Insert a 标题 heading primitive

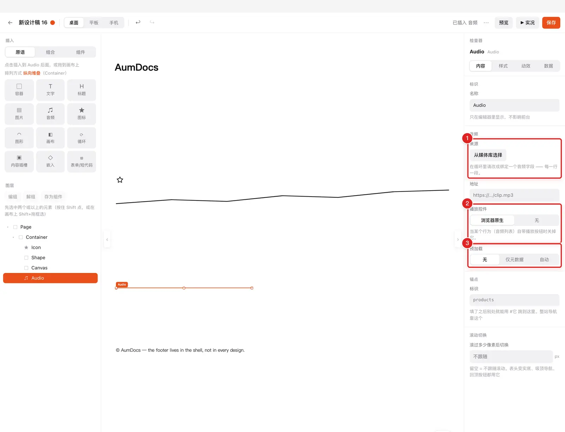[82, 90]
